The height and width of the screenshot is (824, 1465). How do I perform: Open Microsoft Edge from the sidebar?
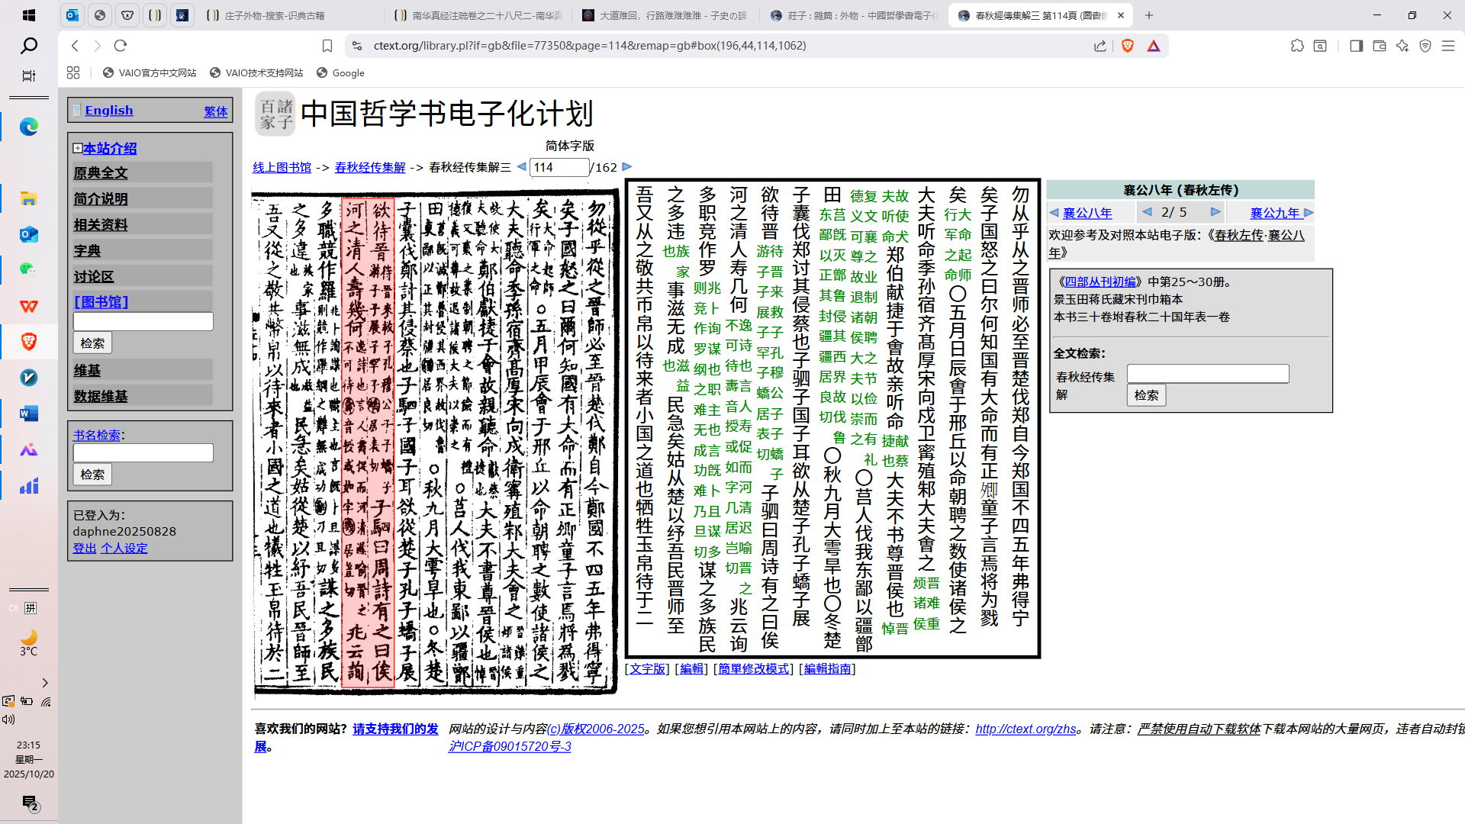pyautogui.click(x=29, y=127)
